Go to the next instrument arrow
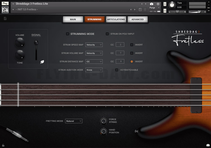The height and width of the screenshot is (148, 211). (x=146, y=4)
